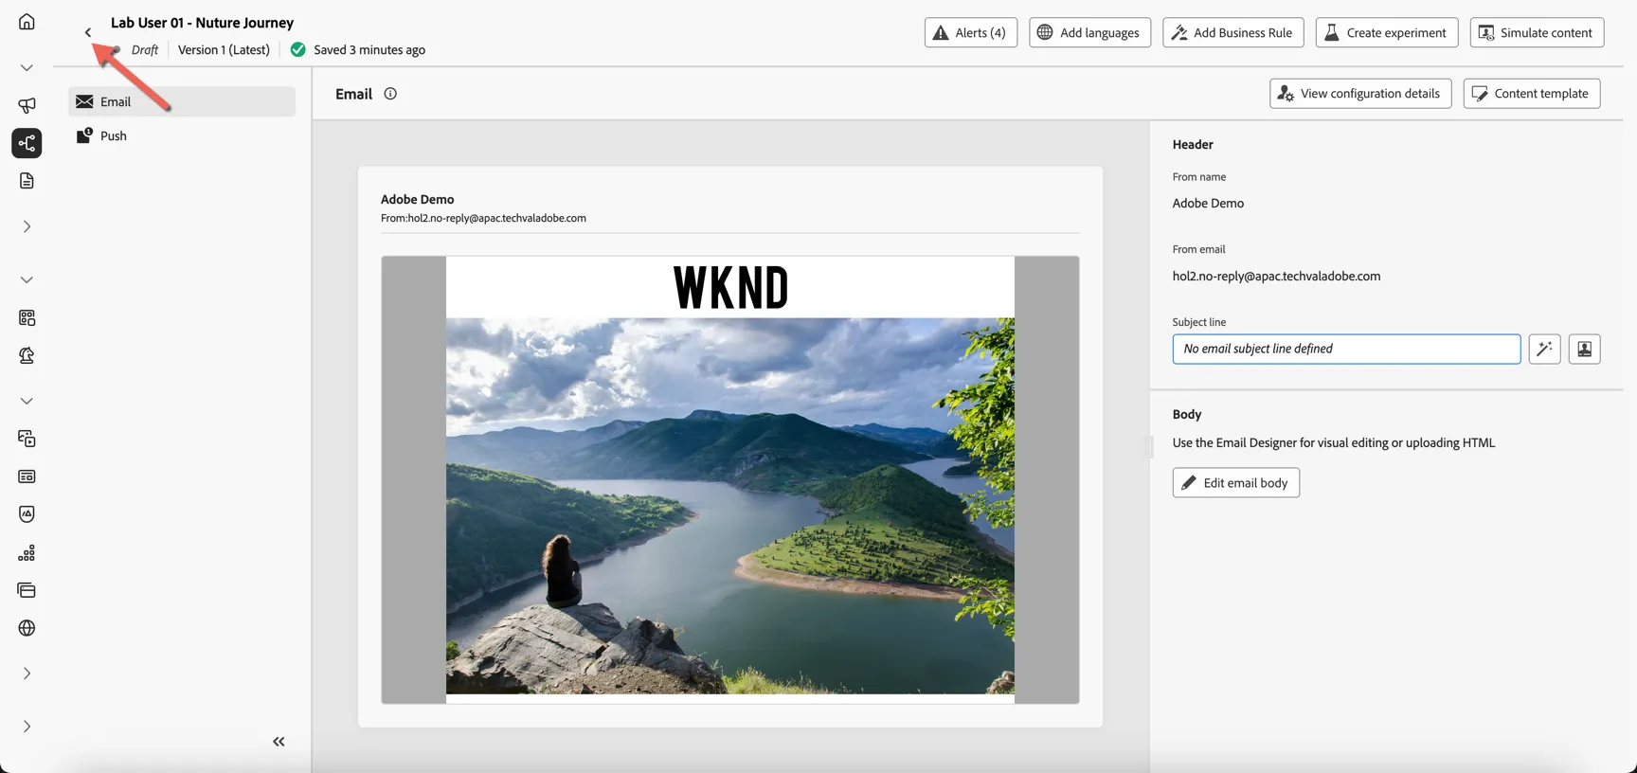Open the form card icon in sidebar
Screen dimensions: 1637x773
[27, 476]
